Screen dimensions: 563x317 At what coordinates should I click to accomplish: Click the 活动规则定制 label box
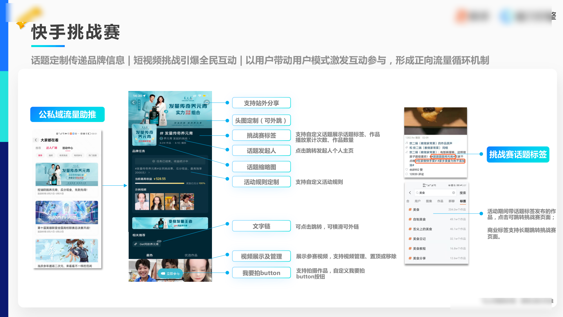tap(262, 182)
